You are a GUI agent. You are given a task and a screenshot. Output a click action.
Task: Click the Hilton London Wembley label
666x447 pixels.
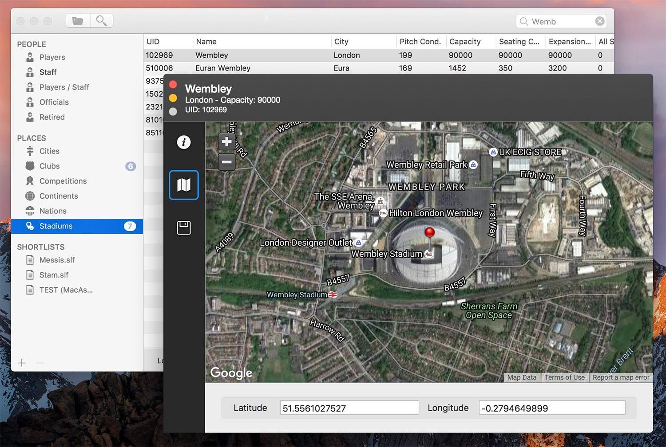click(436, 213)
